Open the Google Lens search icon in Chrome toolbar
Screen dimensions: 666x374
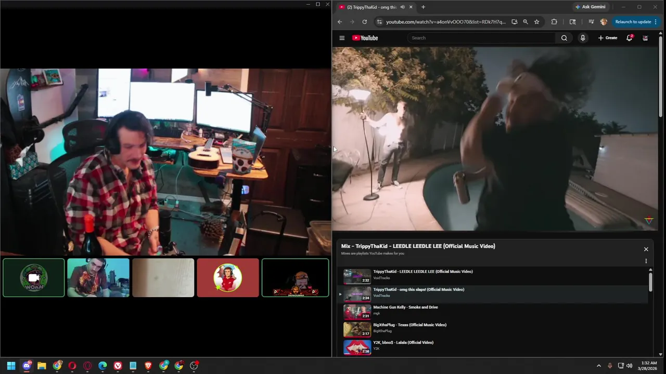click(x=573, y=22)
